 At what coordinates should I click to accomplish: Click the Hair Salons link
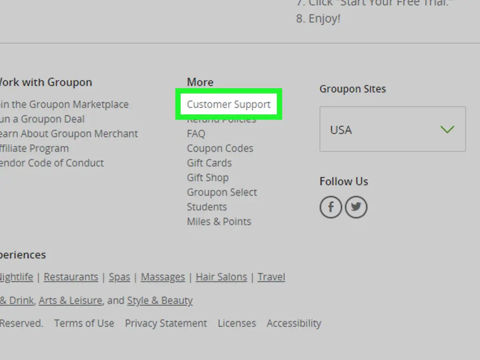[221, 277]
